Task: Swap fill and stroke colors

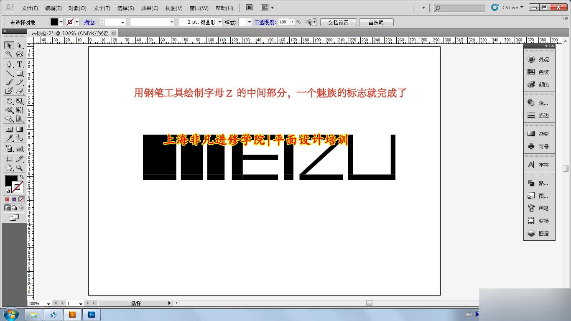Action: pyautogui.click(x=22, y=177)
